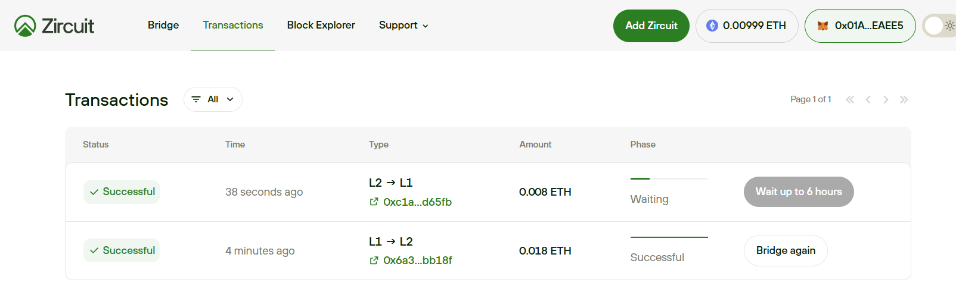Toggle the light/dark theme switch
The image size is (956, 292).
[939, 26]
